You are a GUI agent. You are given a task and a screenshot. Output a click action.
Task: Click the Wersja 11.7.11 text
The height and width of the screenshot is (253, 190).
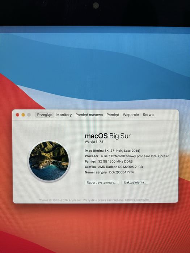coord(95,142)
